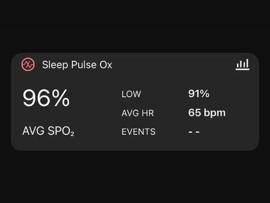This screenshot has height=203, width=270.
Task: Click the word Ox in the title
Action: pos(106,65)
